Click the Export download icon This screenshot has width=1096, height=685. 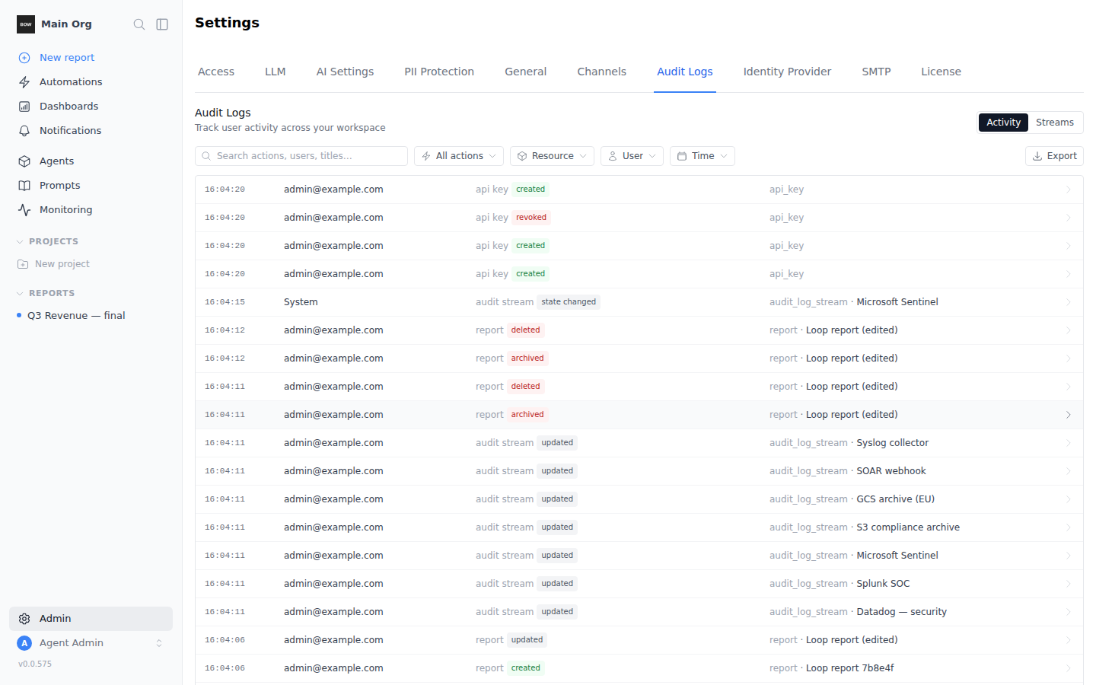pyautogui.click(x=1037, y=156)
